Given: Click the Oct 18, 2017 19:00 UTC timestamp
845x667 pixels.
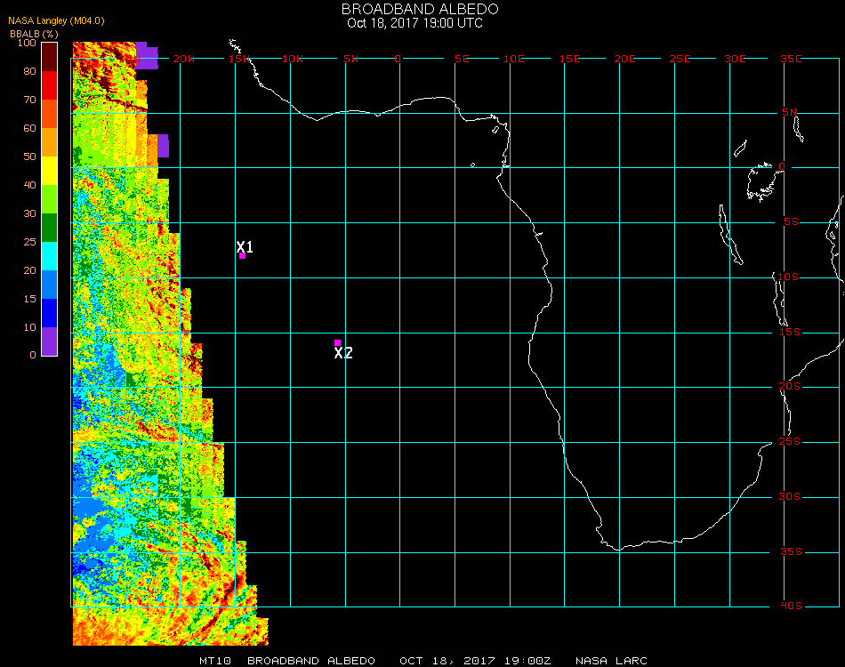Looking at the screenshot, I should pyautogui.click(x=414, y=22).
